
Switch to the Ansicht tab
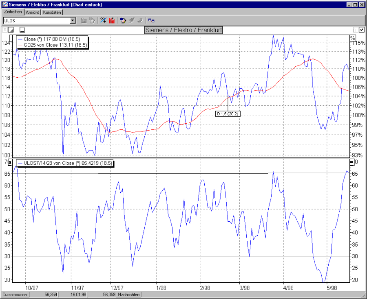click(x=32, y=12)
